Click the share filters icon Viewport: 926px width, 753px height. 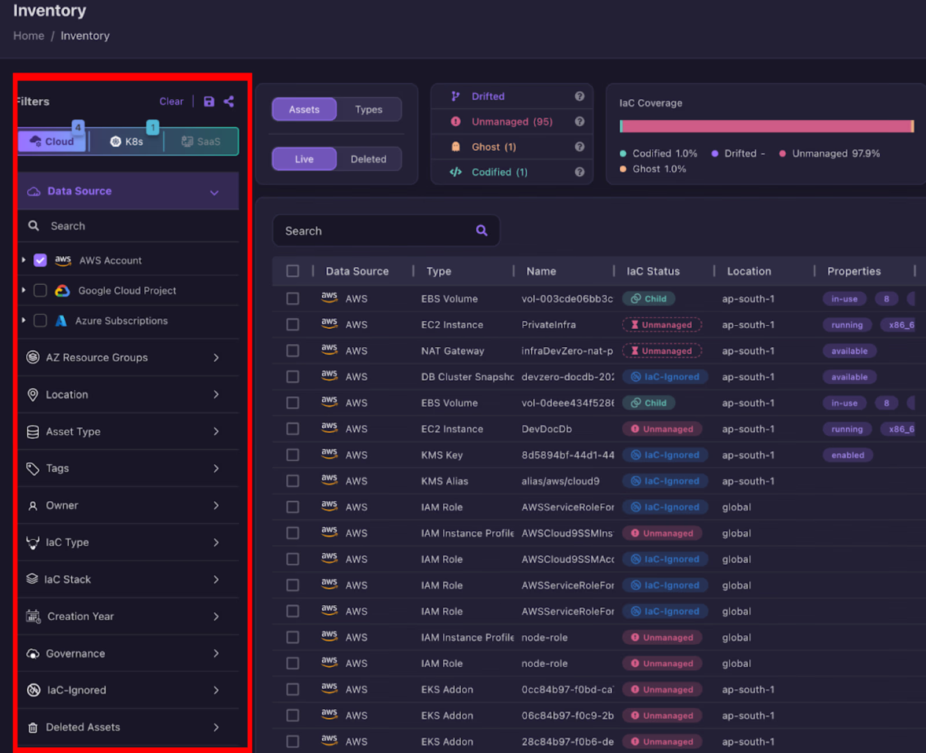tap(229, 102)
